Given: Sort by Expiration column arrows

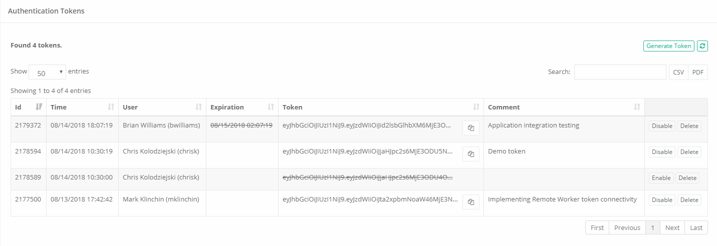Looking at the screenshot, I should pyautogui.click(x=271, y=107).
